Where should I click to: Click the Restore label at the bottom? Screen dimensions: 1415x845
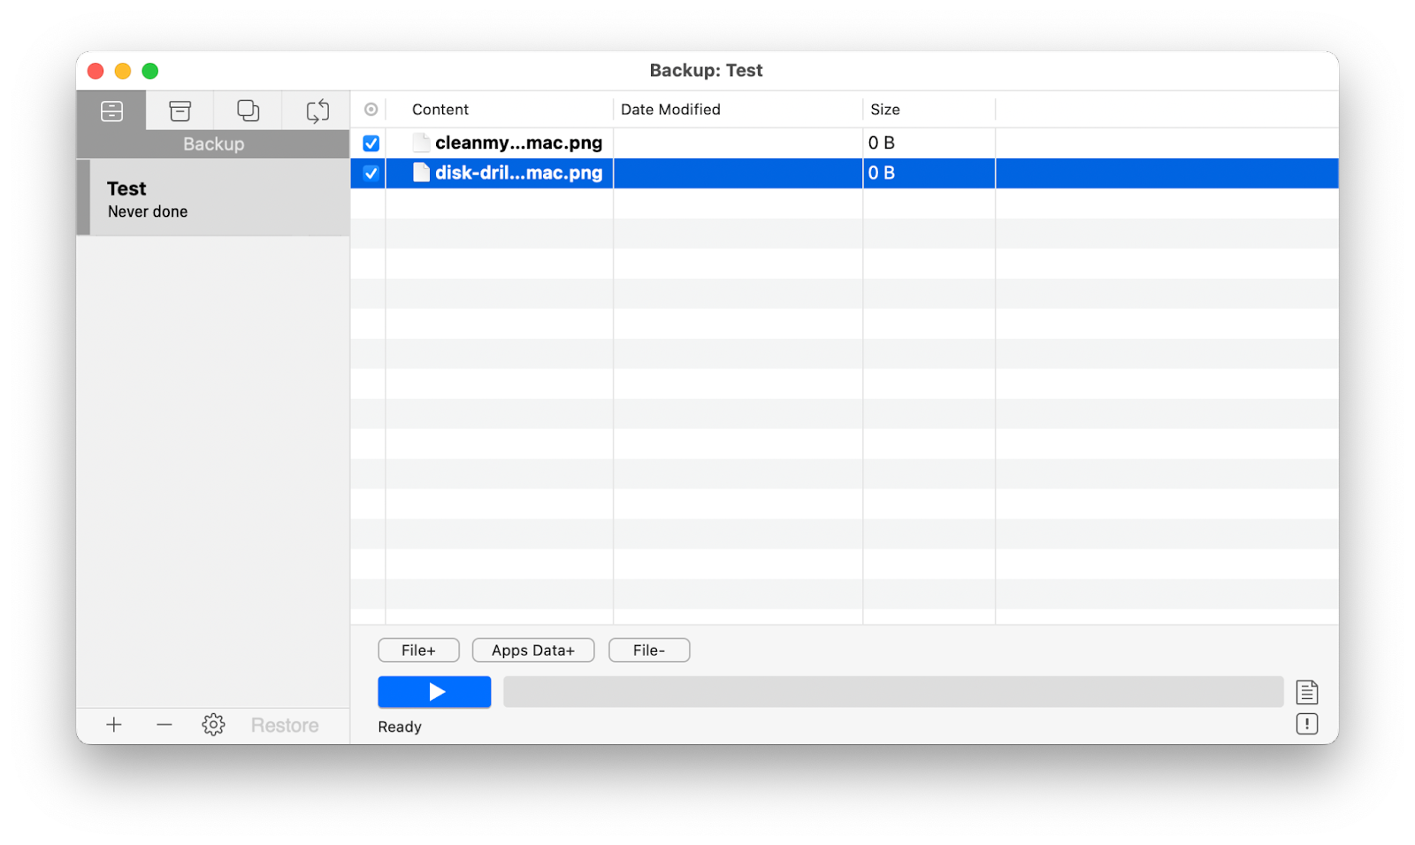285,724
